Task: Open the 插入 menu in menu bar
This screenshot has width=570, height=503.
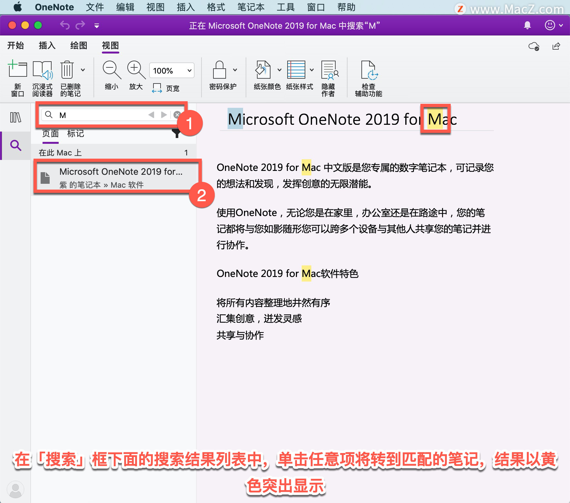Action: 186,7
